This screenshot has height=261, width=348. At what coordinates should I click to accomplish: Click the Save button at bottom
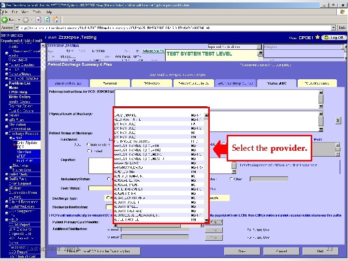point(242,251)
